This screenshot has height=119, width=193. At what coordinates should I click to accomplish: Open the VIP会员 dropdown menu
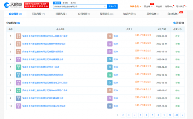(x=135, y=6)
